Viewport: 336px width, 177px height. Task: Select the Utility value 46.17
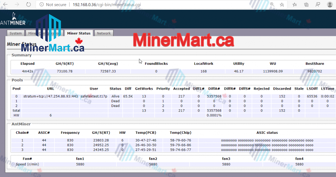pyautogui.click(x=239, y=71)
